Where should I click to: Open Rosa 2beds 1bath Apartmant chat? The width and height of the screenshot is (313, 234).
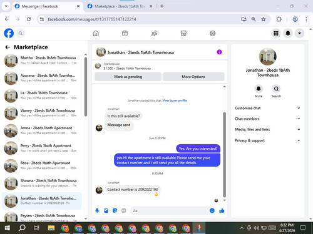pyautogui.click(x=42, y=165)
